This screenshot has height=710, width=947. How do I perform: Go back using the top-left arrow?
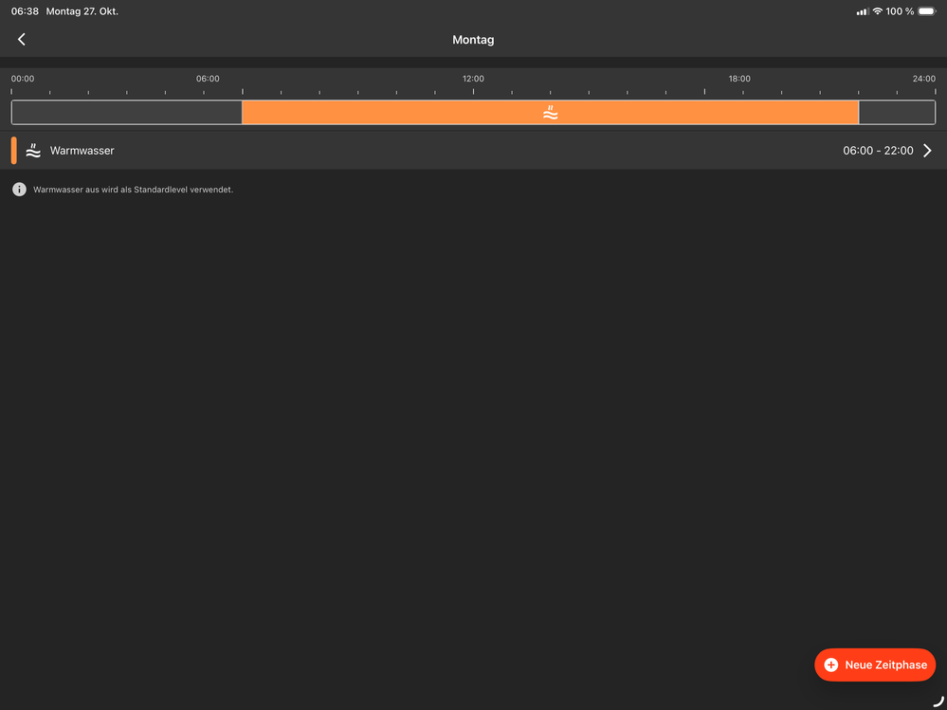(x=21, y=39)
